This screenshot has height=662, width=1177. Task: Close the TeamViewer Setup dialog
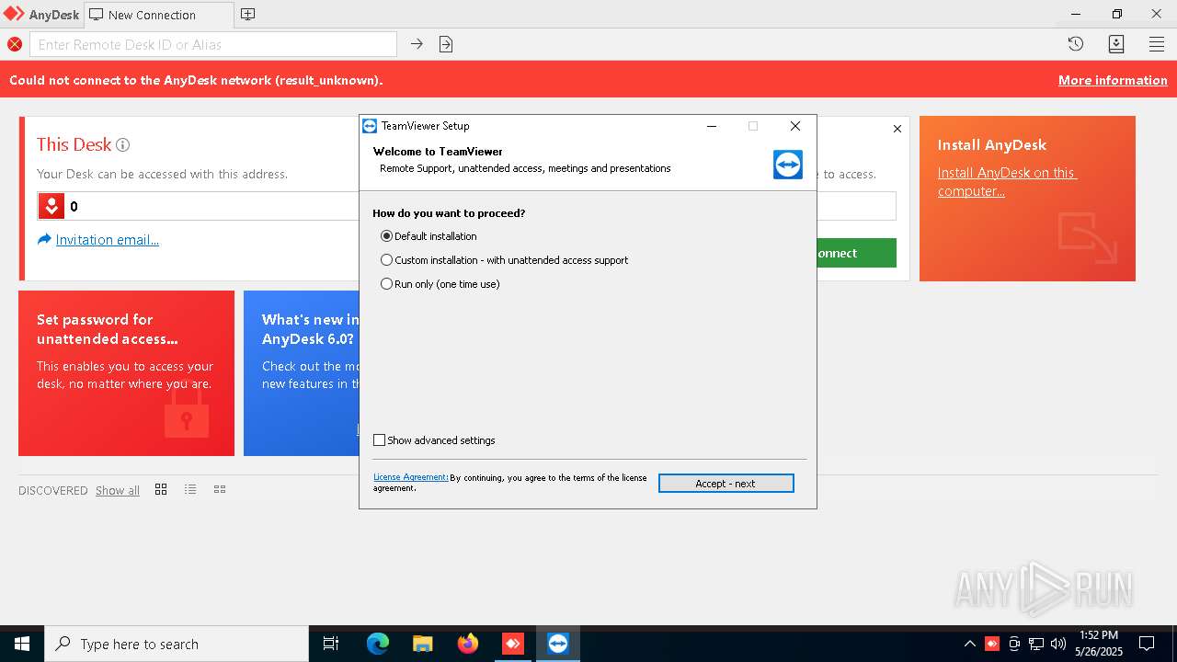click(x=795, y=126)
